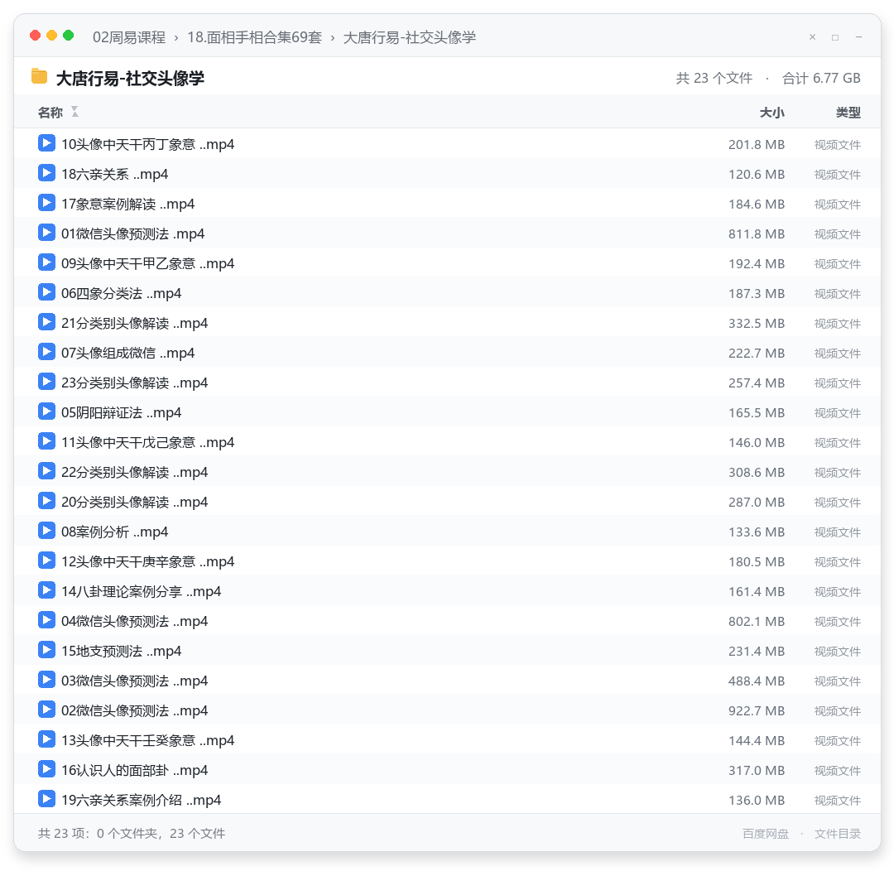Image resolution: width=894 pixels, height=871 pixels.
Task: Select the video icon for 21分类别头像解读
Action: pos(46,322)
